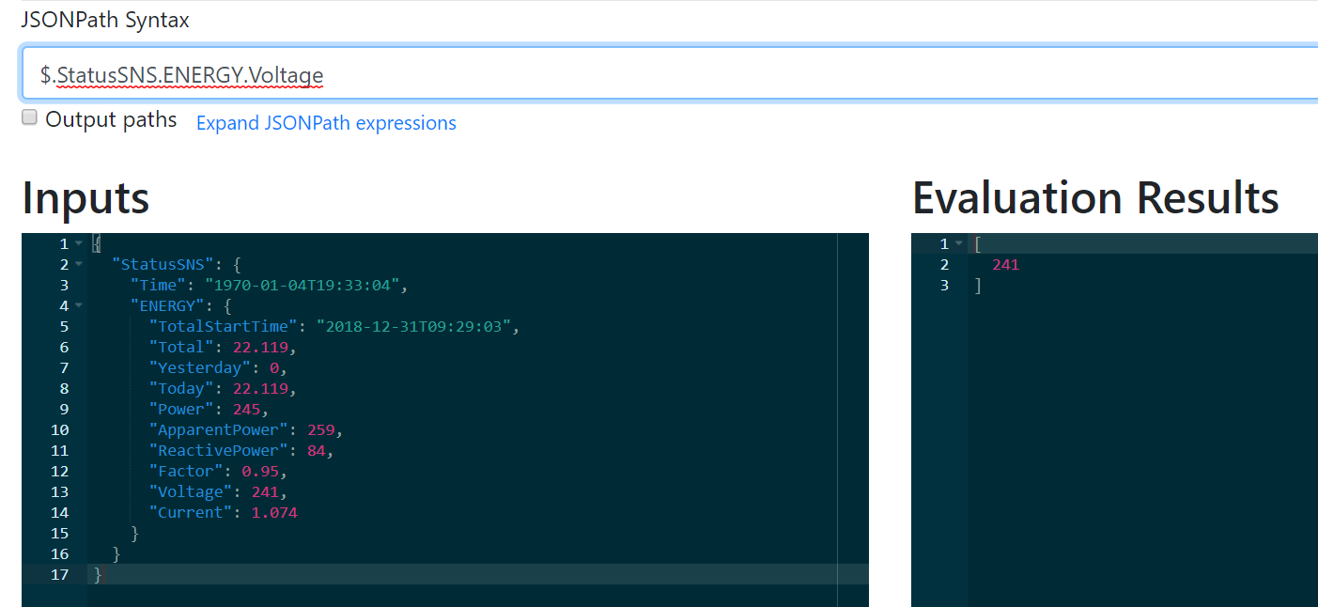Click the "Voltage" key in Inputs editor
Image resolution: width=1318 pixels, height=607 pixels.
point(191,492)
